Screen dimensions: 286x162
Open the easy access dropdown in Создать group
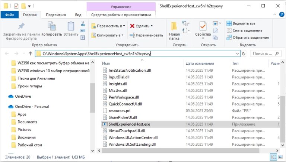pyautogui.click(x=186, y=30)
